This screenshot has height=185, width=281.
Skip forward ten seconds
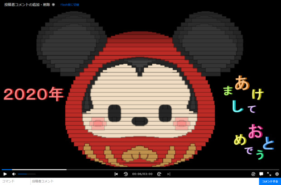click(x=159, y=174)
